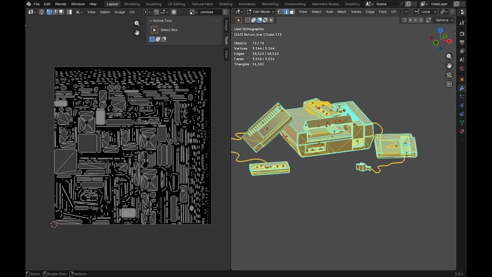Enable UV edge select mode
The image size is (492, 277).
(x=55, y=12)
